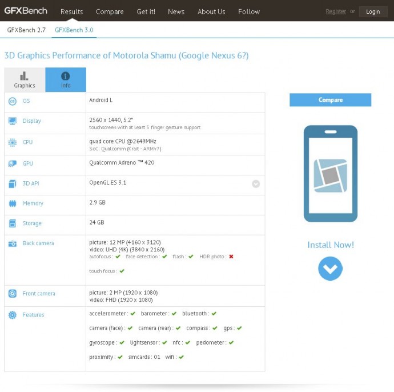
Task: Go to the News menu item
Action: click(x=176, y=11)
